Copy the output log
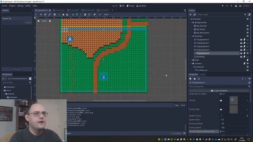 coord(176,105)
